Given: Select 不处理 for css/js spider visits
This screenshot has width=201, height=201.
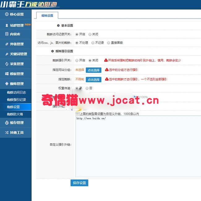Looking at the screenshot, I should [x=77, y=43].
